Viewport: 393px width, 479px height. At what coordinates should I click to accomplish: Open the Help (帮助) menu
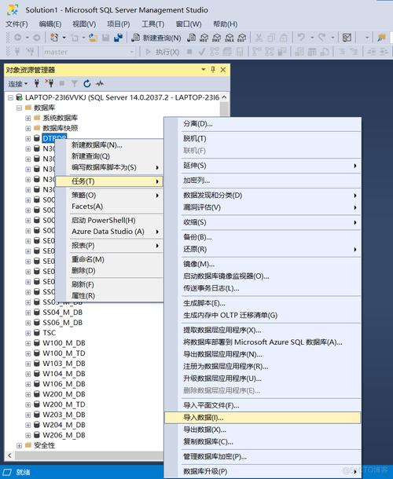click(x=225, y=24)
